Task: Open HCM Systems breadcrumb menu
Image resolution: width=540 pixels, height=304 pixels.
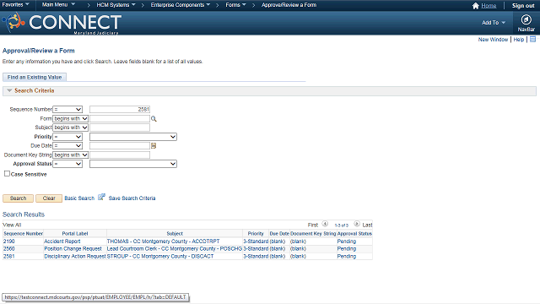Action: pyautogui.click(x=116, y=5)
